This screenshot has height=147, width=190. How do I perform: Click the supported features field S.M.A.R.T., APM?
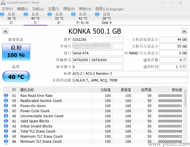pyautogui.click(x=130, y=80)
